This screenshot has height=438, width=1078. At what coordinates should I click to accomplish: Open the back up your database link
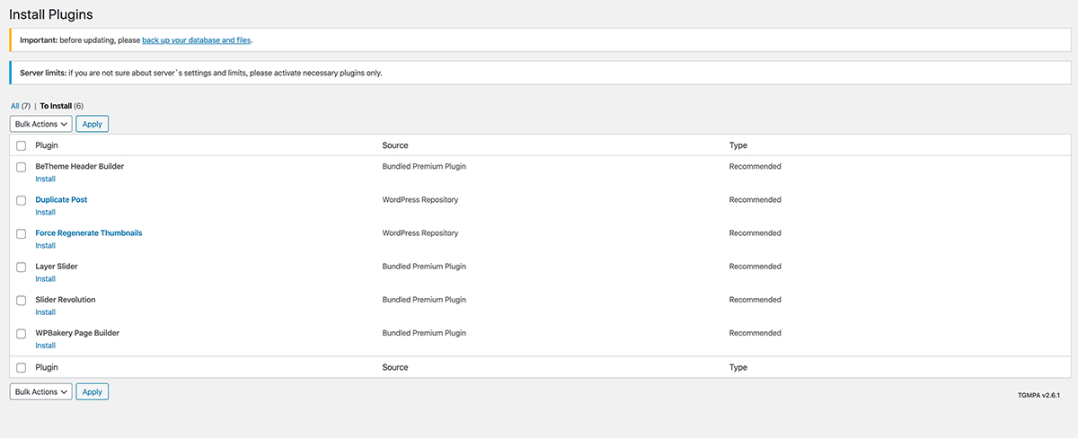click(x=197, y=40)
